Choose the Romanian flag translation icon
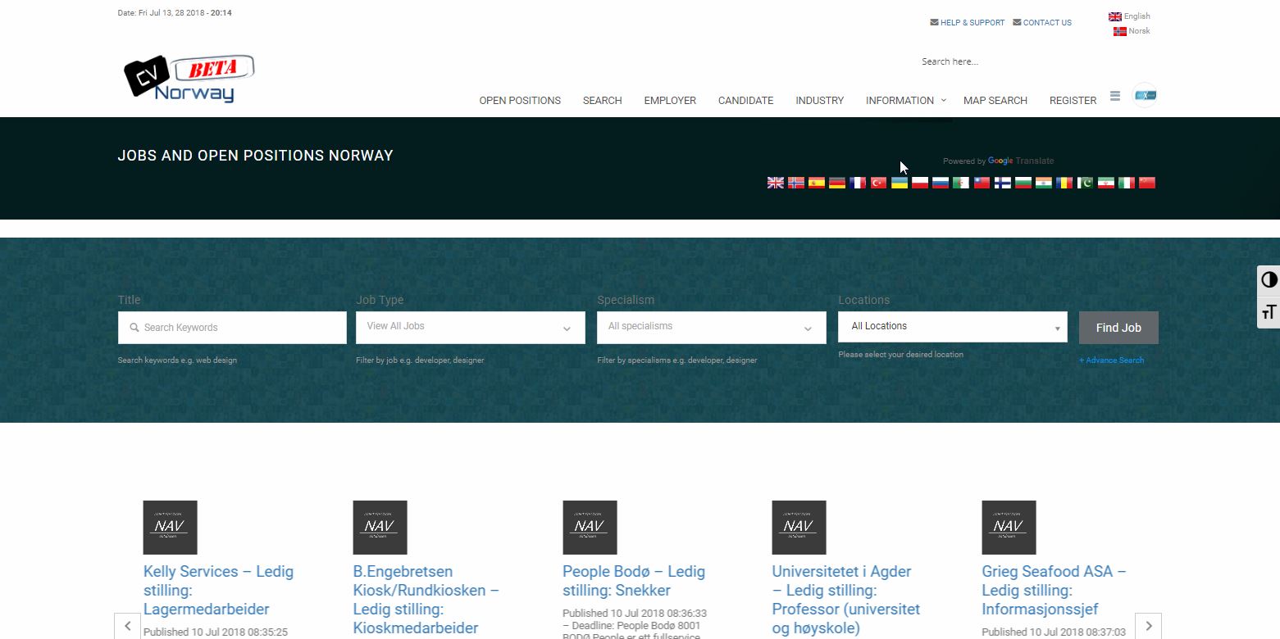1280x639 pixels. coord(1064,183)
